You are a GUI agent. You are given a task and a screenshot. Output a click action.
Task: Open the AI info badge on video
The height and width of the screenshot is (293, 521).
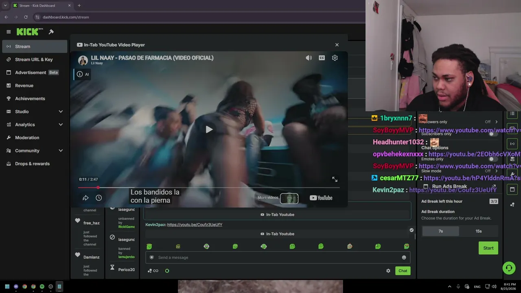click(83, 74)
